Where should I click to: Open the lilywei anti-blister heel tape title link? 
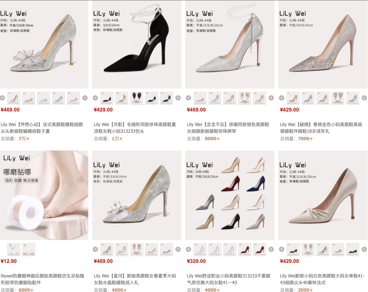point(42,279)
